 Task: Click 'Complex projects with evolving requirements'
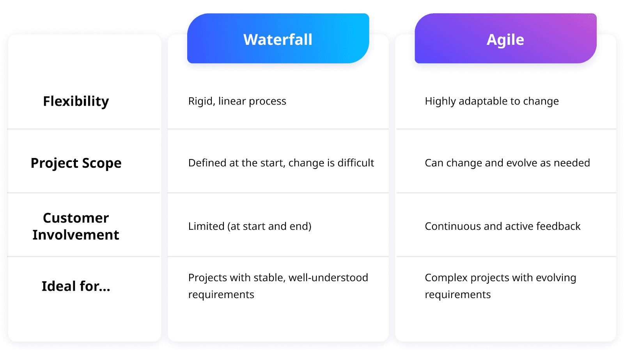click(500, 286)
